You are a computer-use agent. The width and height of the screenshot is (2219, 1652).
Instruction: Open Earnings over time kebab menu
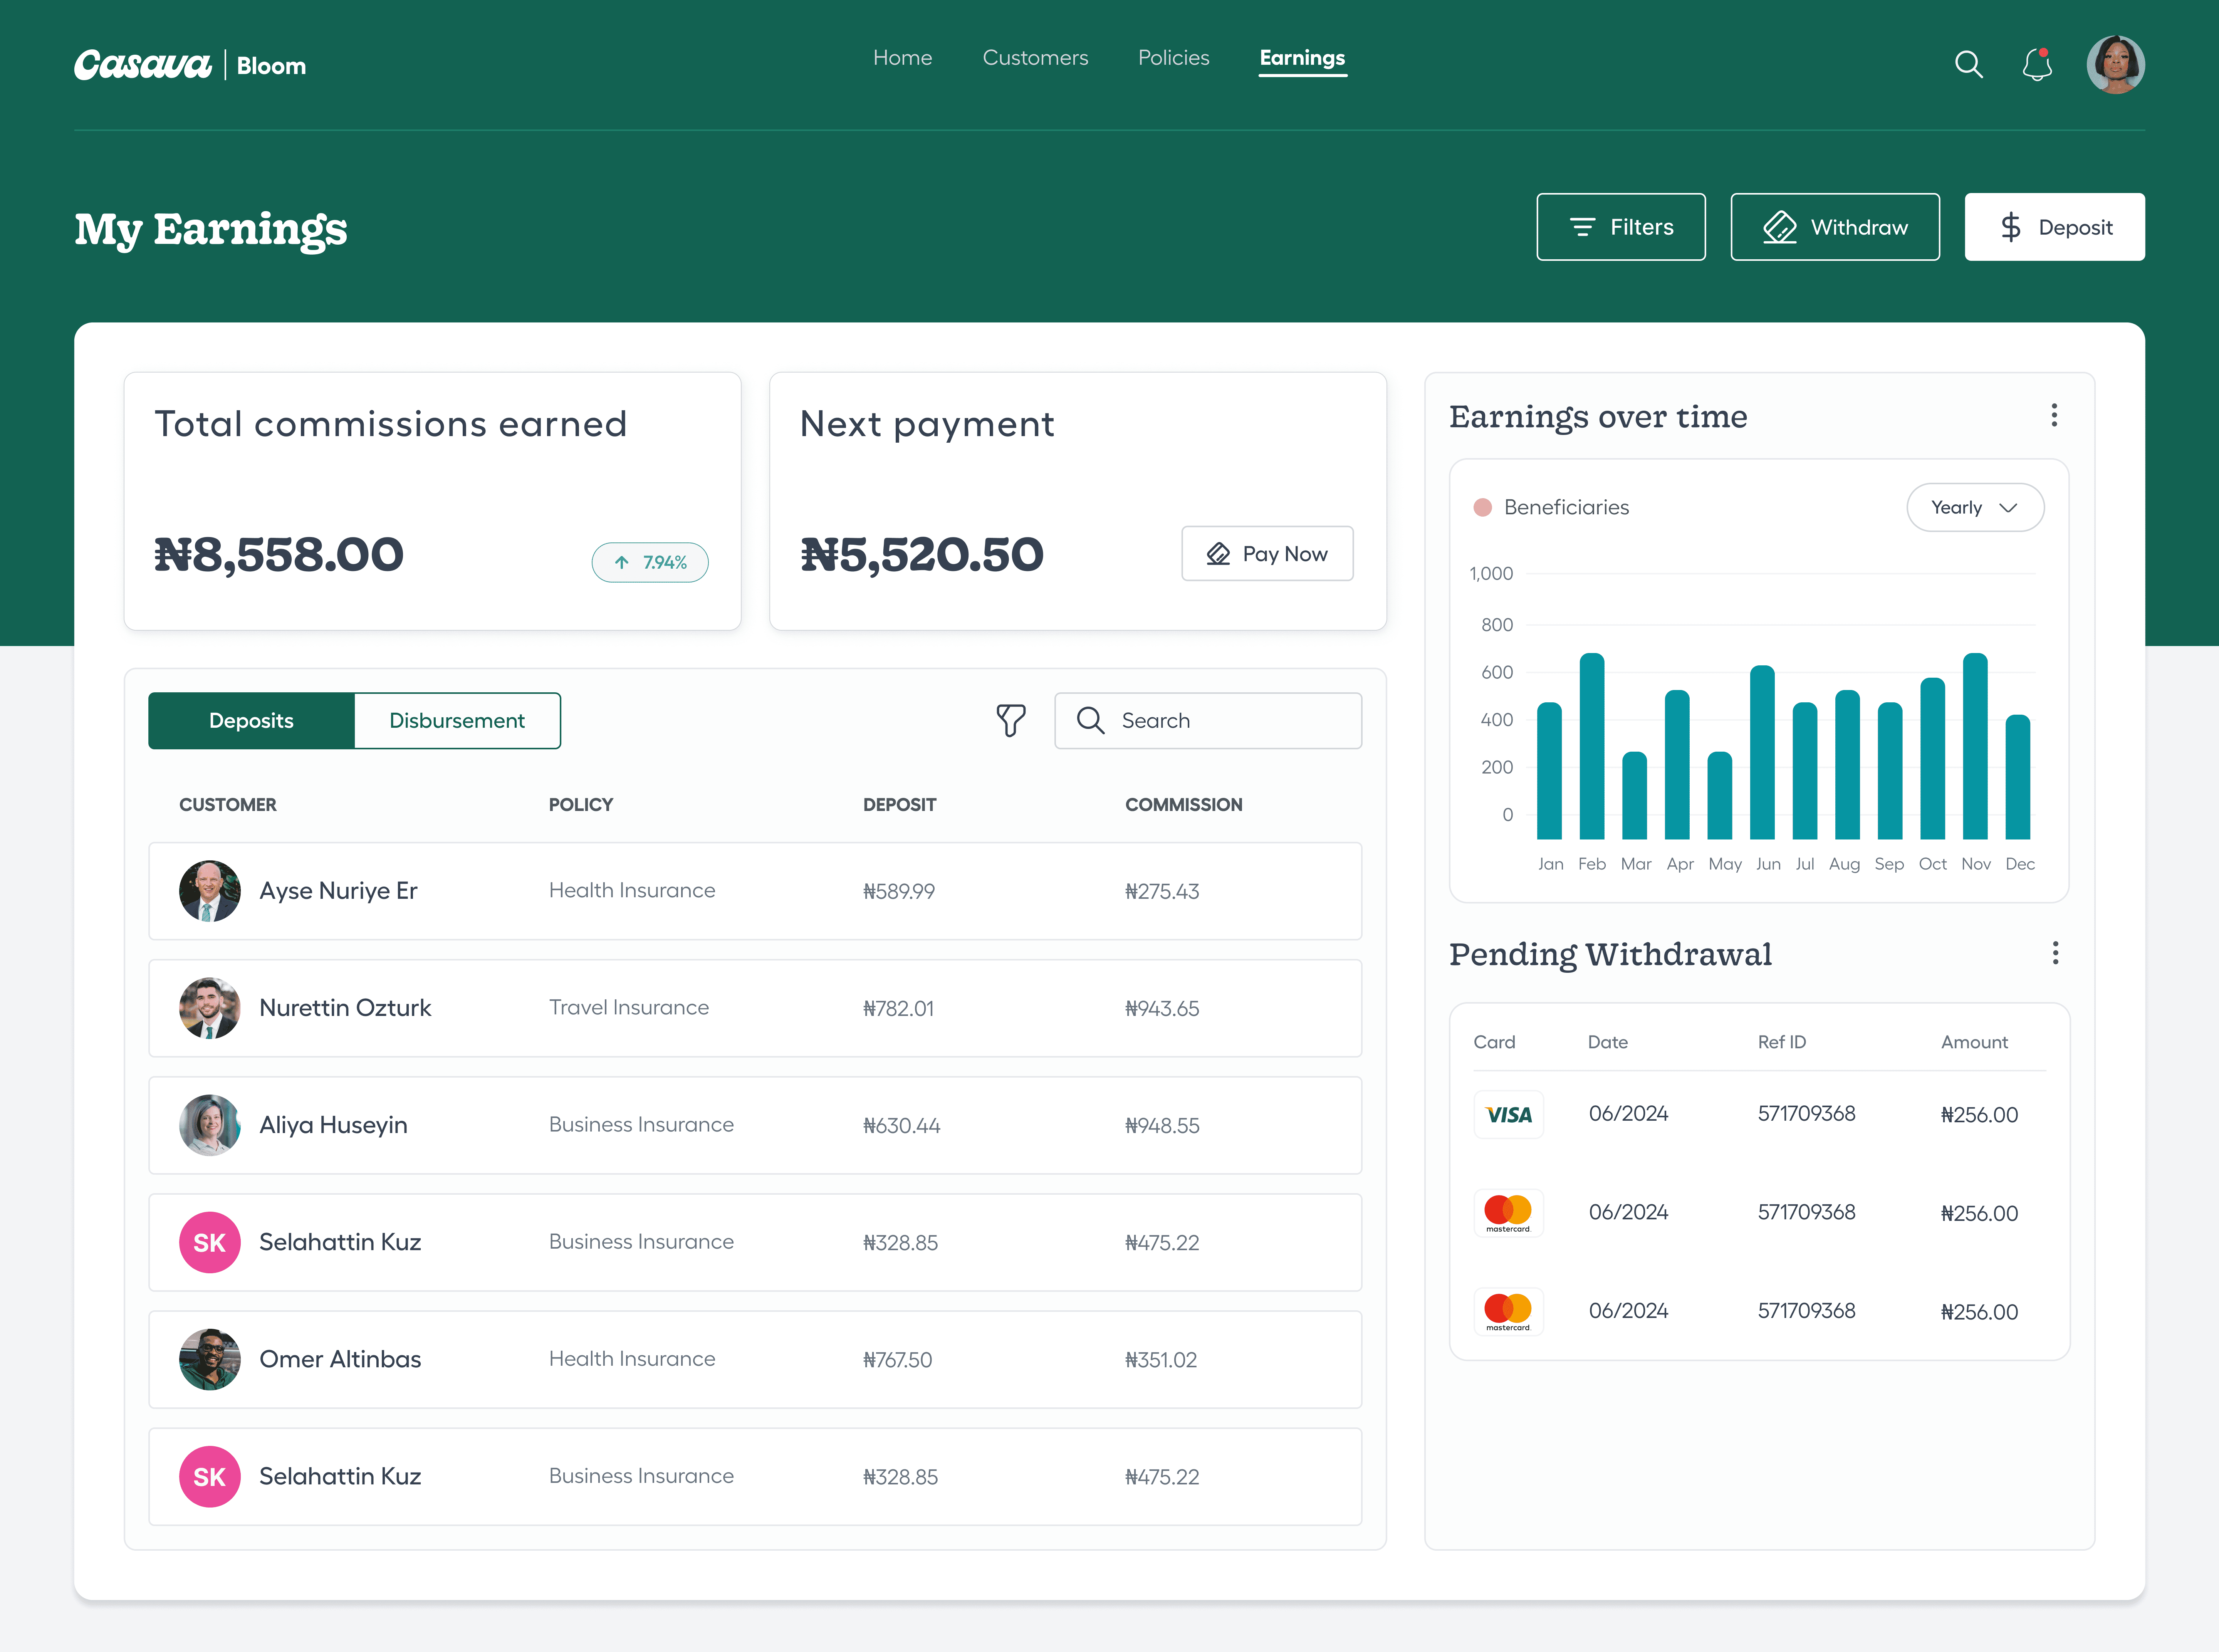point(2054,415)
